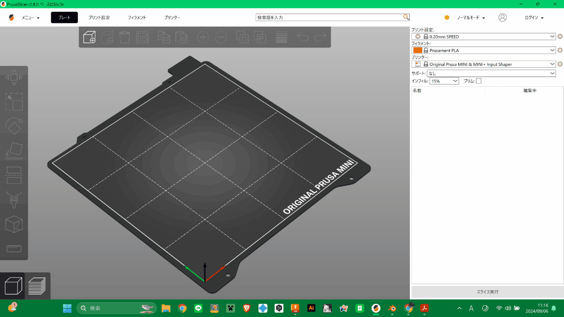Image resolution: width=564 pixels, height=317 pixels.
Task: Select the Move gizmo tool
Action: point(14,77)
